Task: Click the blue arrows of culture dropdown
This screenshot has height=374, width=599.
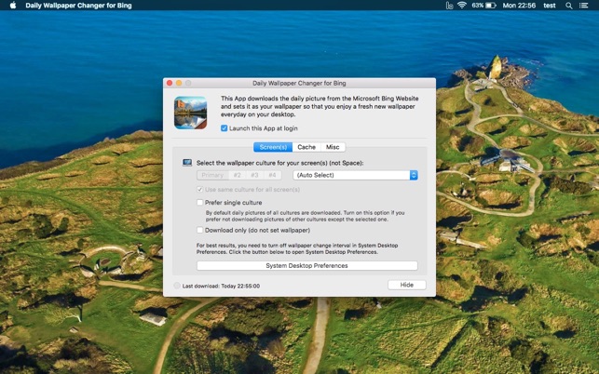Action: click(414, 175)
